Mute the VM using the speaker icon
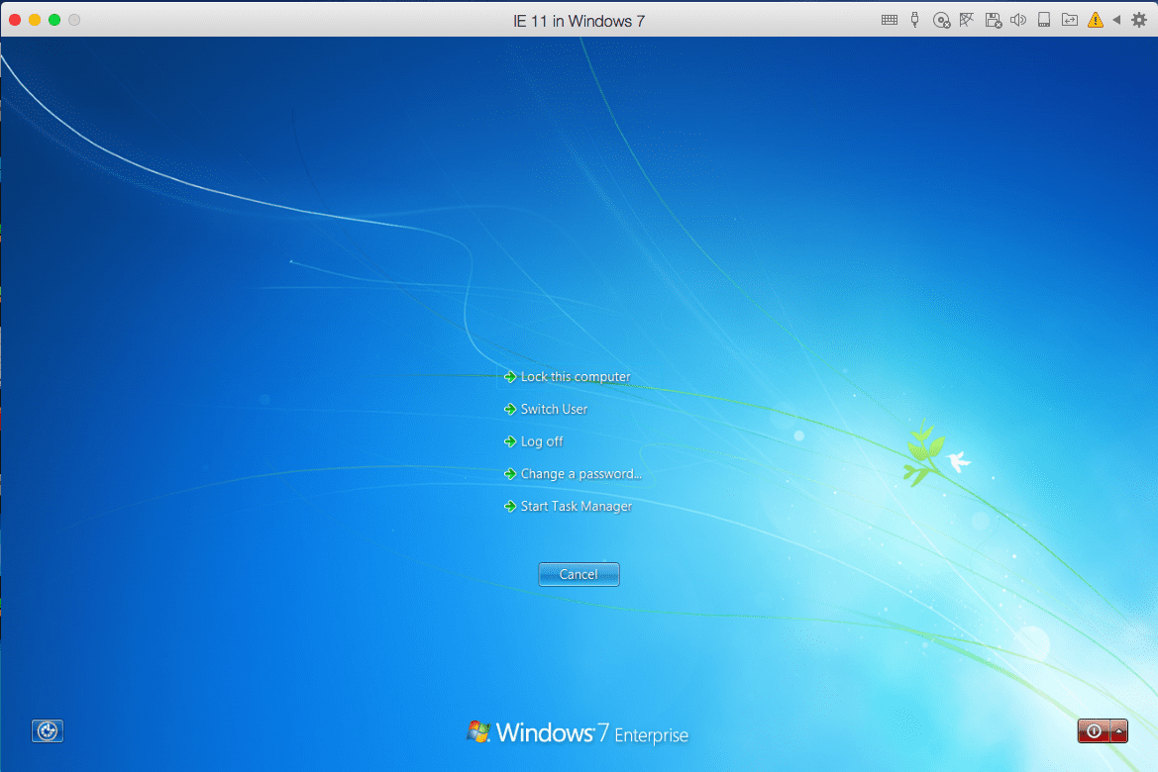This screenshot has width=1158, height=772. [x=1018, y=19]
